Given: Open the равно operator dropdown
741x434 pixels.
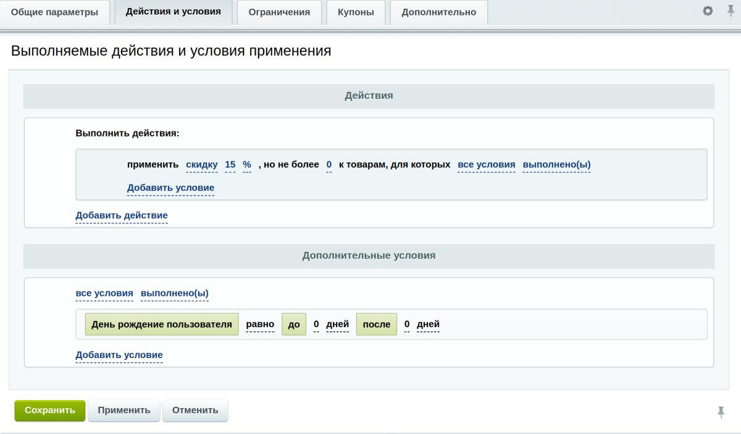Looking at the screenshot, I should coord(260,324).
